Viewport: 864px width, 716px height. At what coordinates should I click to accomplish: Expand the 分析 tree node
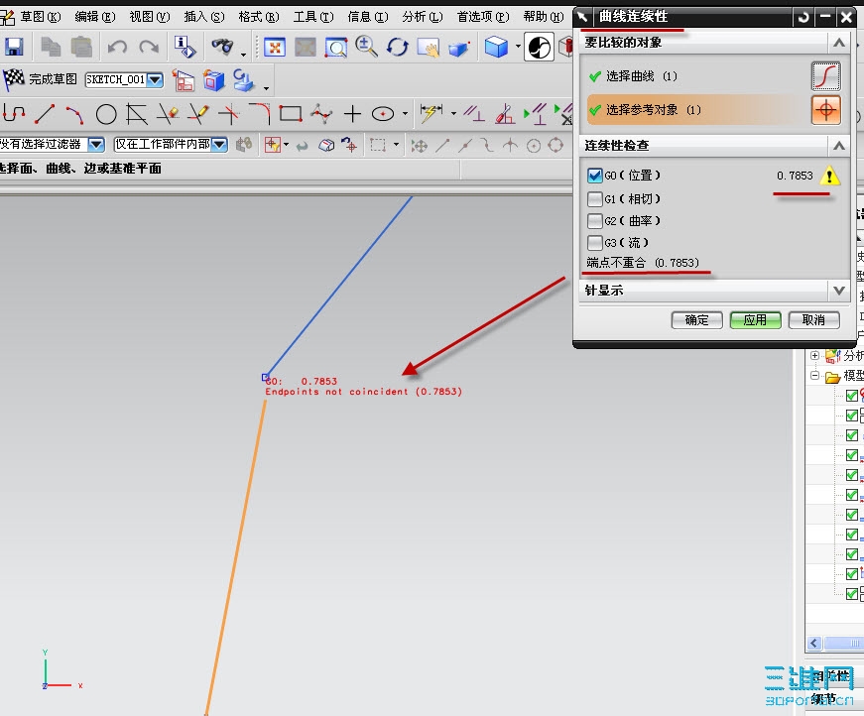[814, 356]
